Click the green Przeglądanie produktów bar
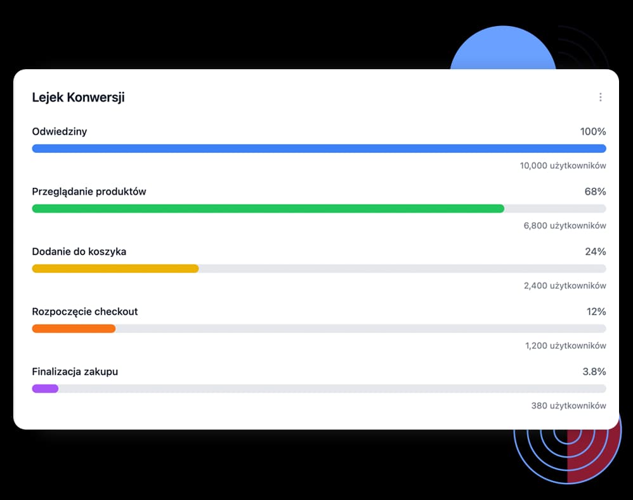633x500 pixels. (x=268, y=208)
